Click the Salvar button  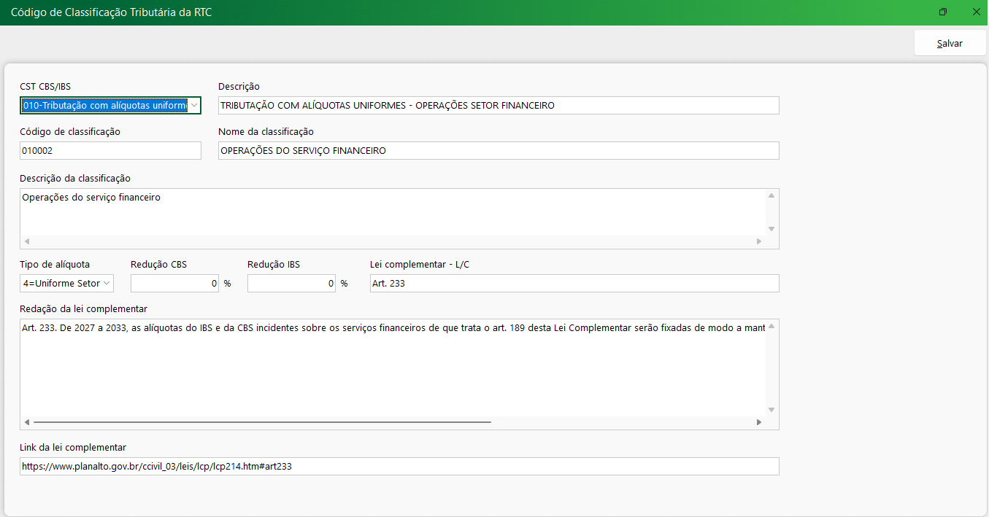950,43
